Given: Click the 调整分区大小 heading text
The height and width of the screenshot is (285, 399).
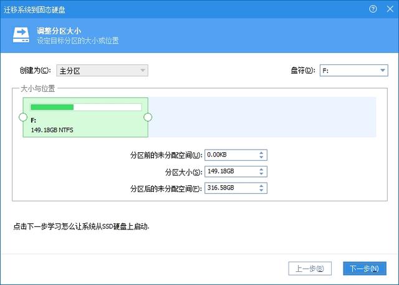Looking at the screenshot, I should pyautogui.click(x=59, y=31).
